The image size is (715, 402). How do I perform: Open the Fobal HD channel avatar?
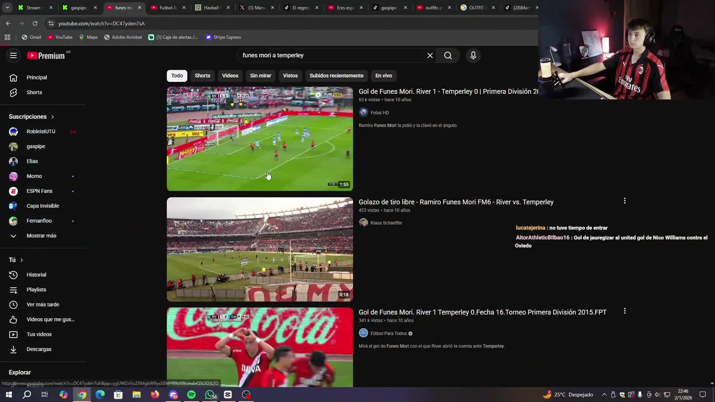364,112
